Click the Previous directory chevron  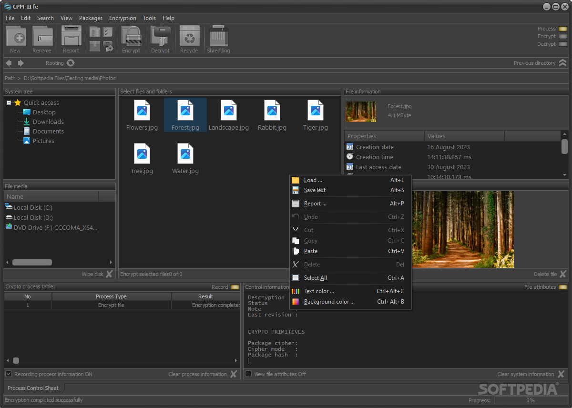click(563, 63)
